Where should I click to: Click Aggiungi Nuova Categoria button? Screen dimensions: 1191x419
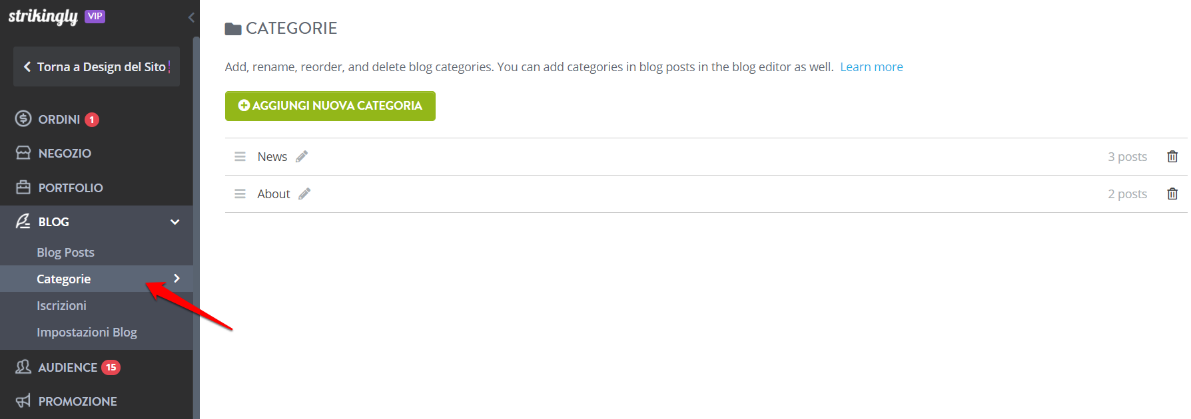[x=330, y=106]
